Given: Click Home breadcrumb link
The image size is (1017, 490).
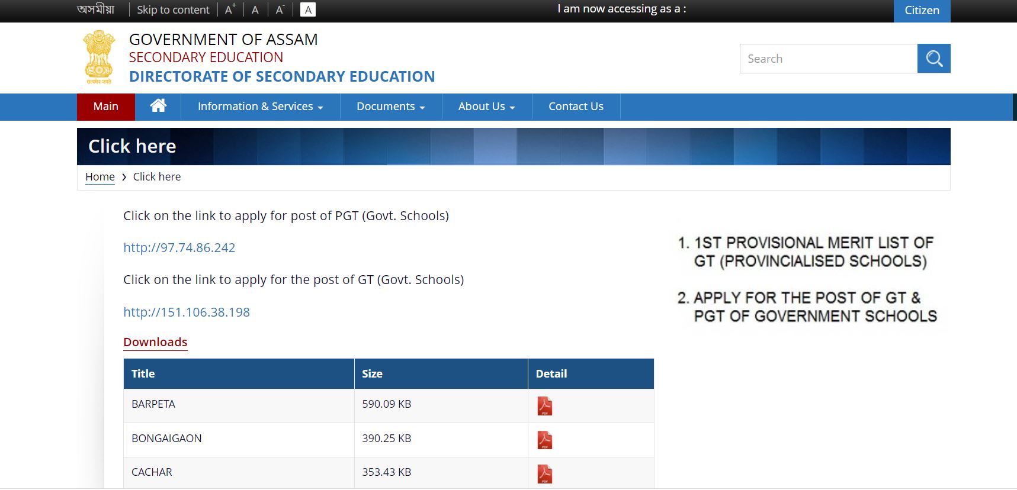Looking at the screenshot, I should point(100,177).
